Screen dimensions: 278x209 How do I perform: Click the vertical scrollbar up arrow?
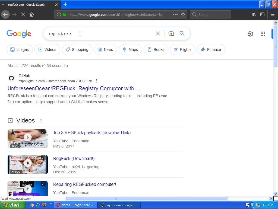pyautogui.click(x=276, y=22)
